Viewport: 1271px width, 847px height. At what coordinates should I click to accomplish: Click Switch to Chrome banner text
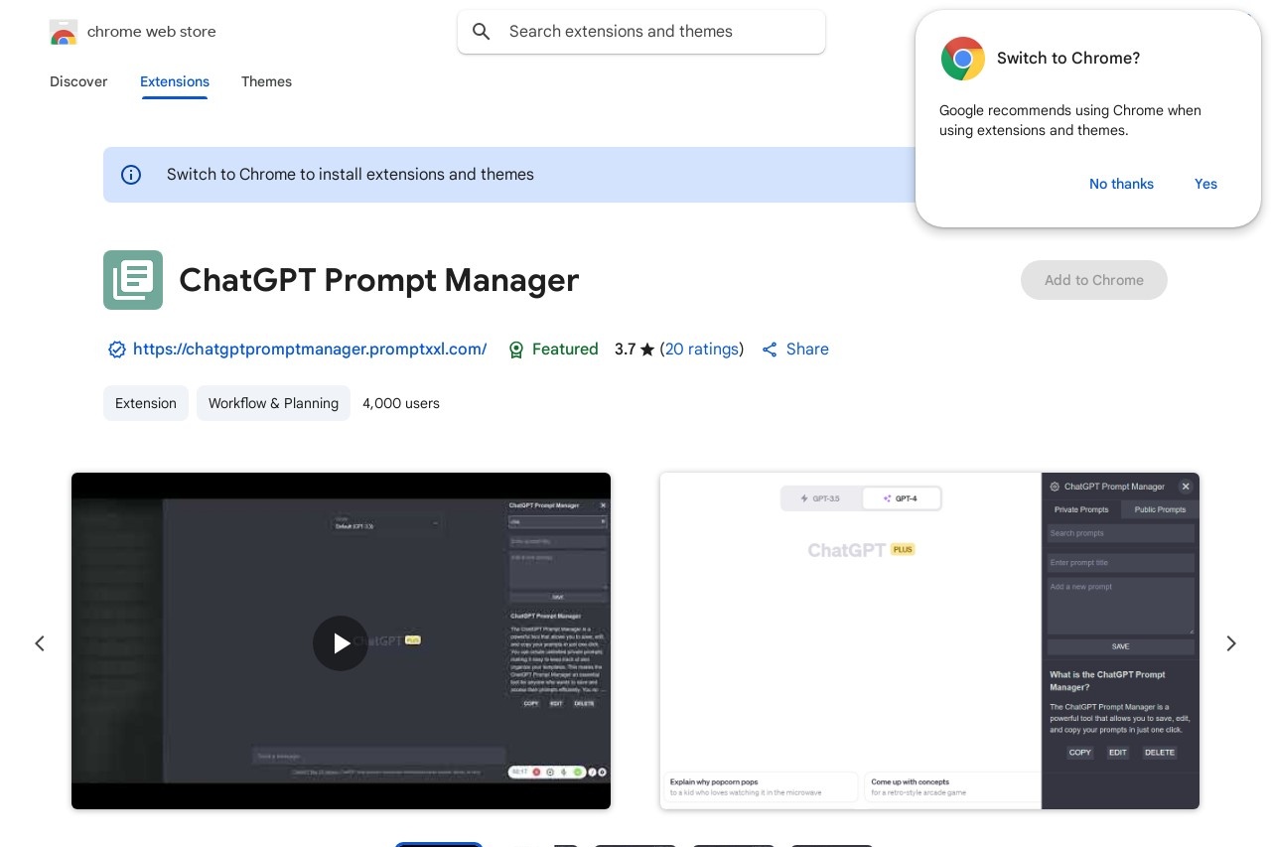(351, 175)
